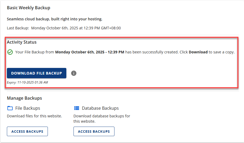Screen dimensions: 244x143
Task: Select the GMT+08:00 last backup timestamp
Action: pos(76,28)
